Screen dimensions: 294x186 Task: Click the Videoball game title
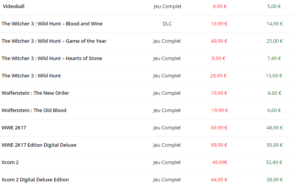coord(13,6)
